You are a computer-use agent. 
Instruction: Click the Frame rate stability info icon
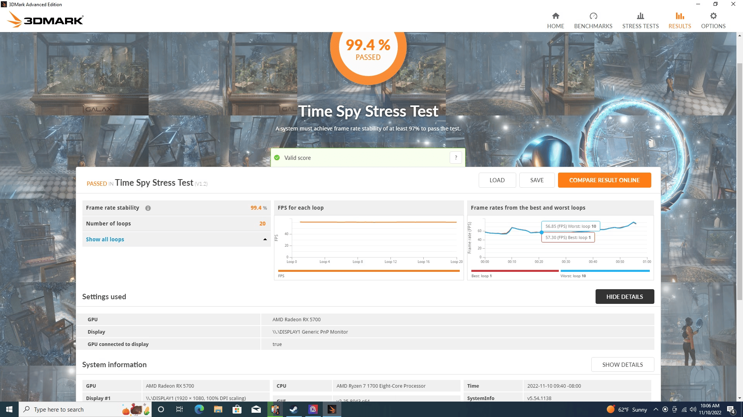(148, 208)
